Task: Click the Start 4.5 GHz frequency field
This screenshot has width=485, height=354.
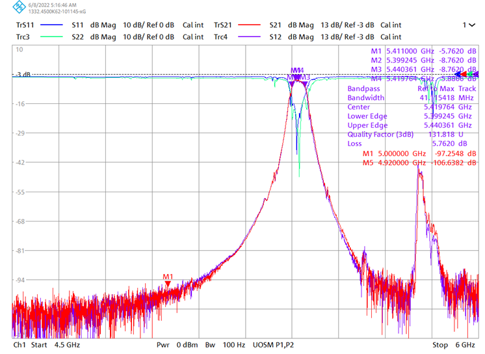Action: [55, 345]
